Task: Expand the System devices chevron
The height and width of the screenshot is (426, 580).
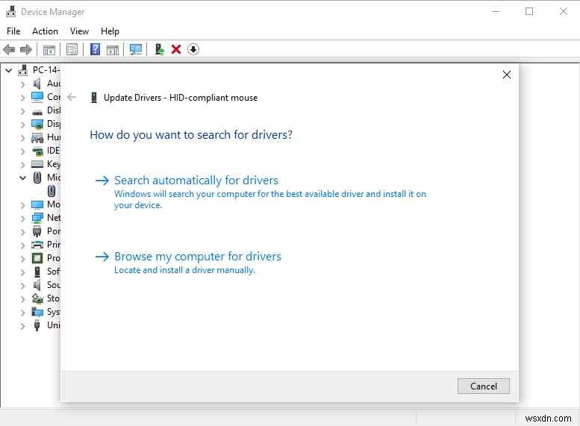Action: point(23,313)
